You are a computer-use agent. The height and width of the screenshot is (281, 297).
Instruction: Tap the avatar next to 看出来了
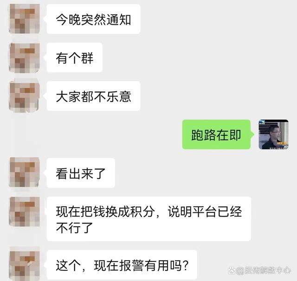(x=25, y=172)
